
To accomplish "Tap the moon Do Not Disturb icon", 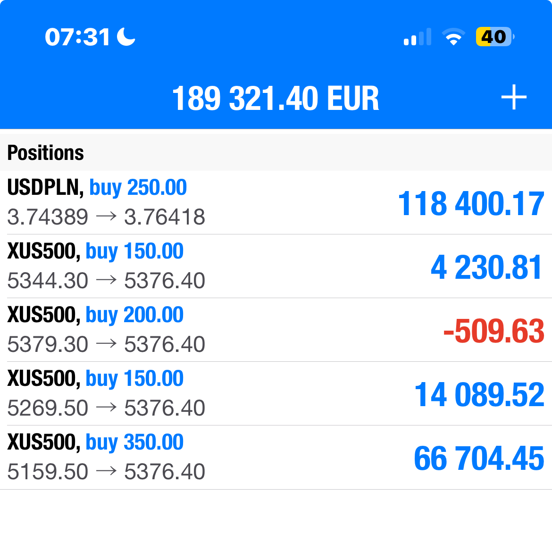I will tap(125, 37).
